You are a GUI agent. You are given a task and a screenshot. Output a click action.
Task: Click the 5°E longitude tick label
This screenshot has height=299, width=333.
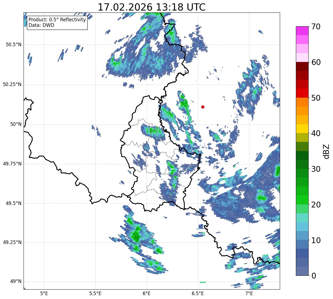(44, 293)
